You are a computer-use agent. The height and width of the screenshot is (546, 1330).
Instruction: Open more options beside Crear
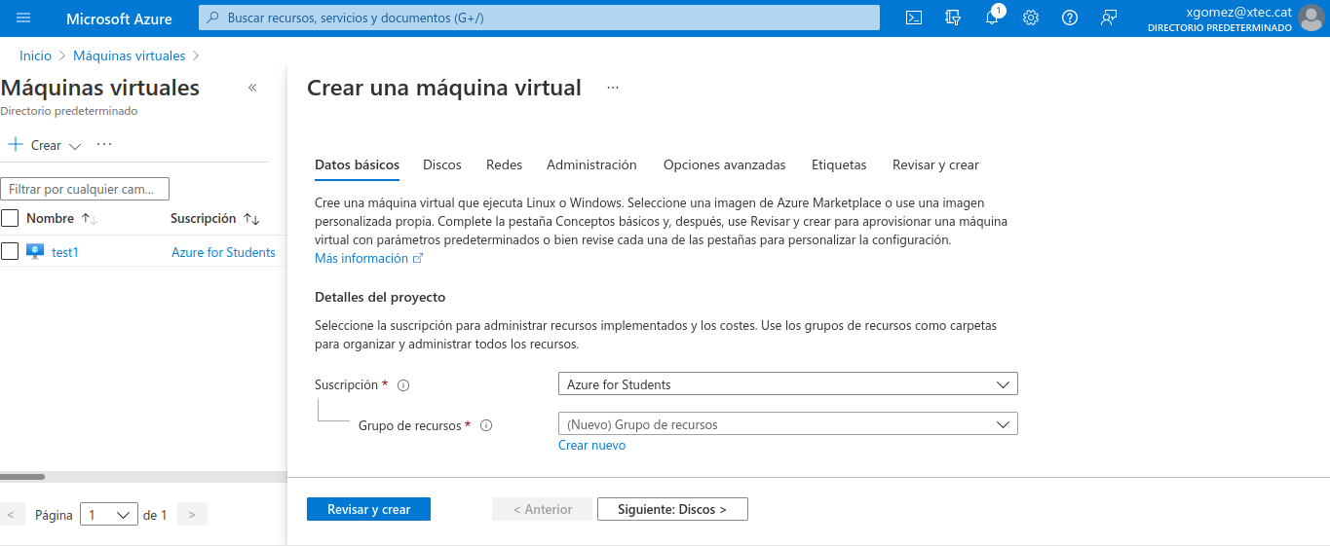(x=104, y=144)
